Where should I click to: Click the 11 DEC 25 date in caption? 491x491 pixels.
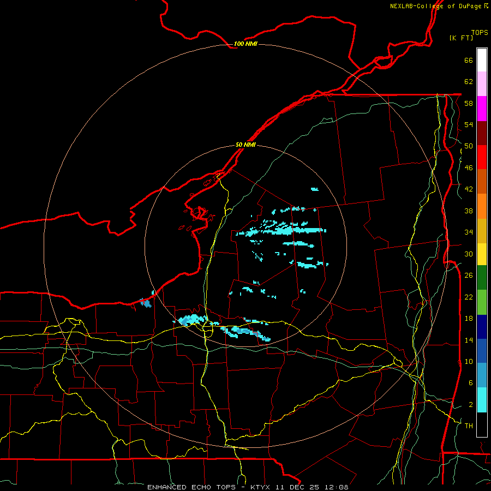pos(297,487)
